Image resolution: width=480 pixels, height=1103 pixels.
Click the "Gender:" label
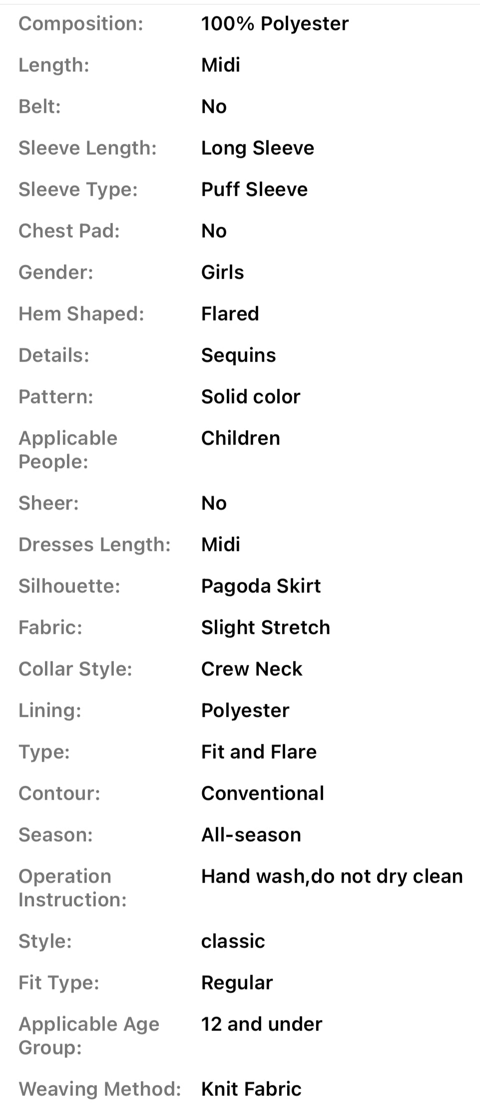coord(55,272)
